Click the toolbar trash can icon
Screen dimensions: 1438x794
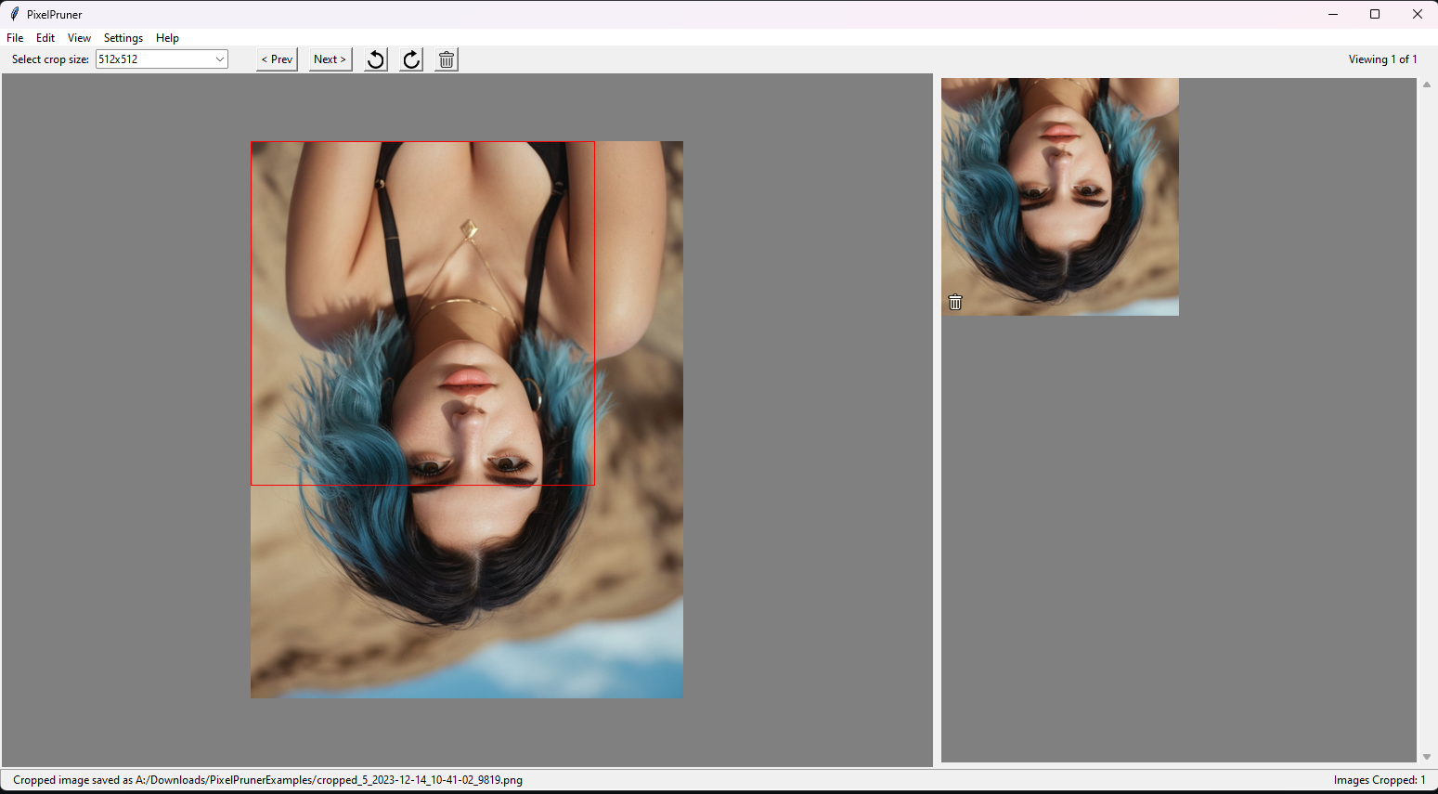coord(447,59)
